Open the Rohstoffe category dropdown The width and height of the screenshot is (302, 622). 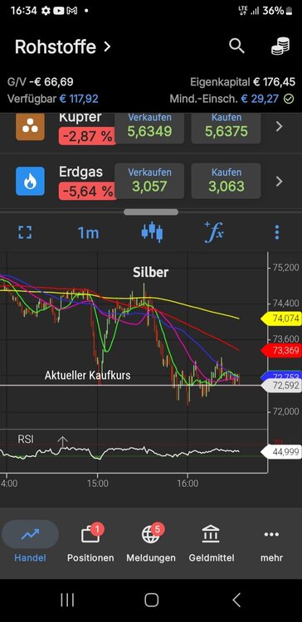(63, 46)
